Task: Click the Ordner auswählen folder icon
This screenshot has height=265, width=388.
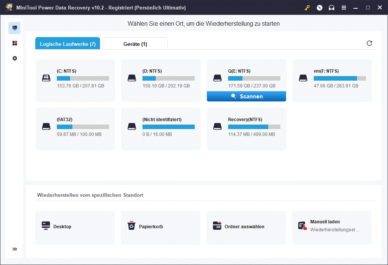Action: tap(217, 226)
